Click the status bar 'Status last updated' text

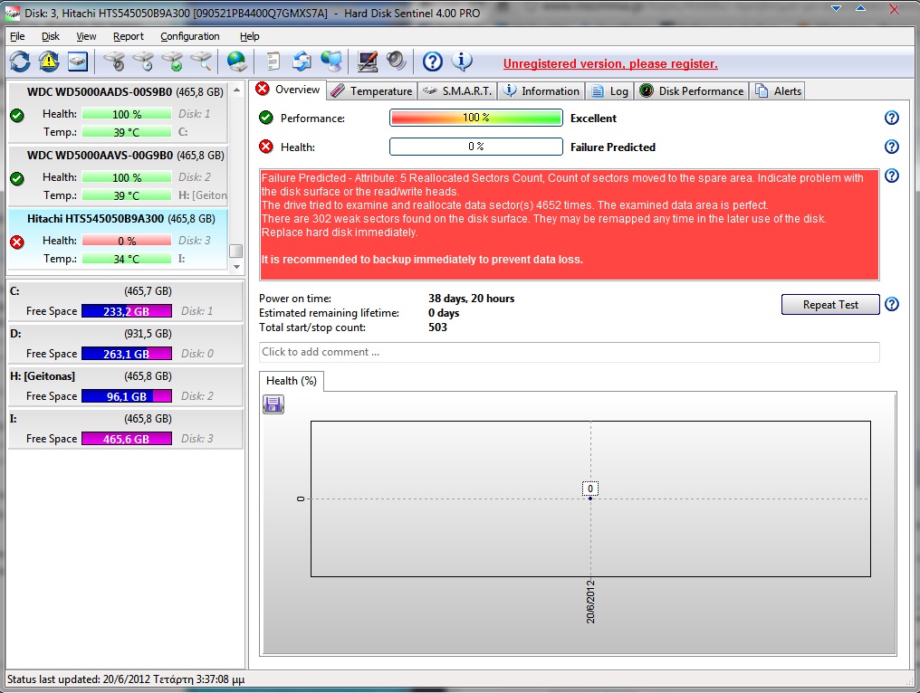tap(126, 679)
